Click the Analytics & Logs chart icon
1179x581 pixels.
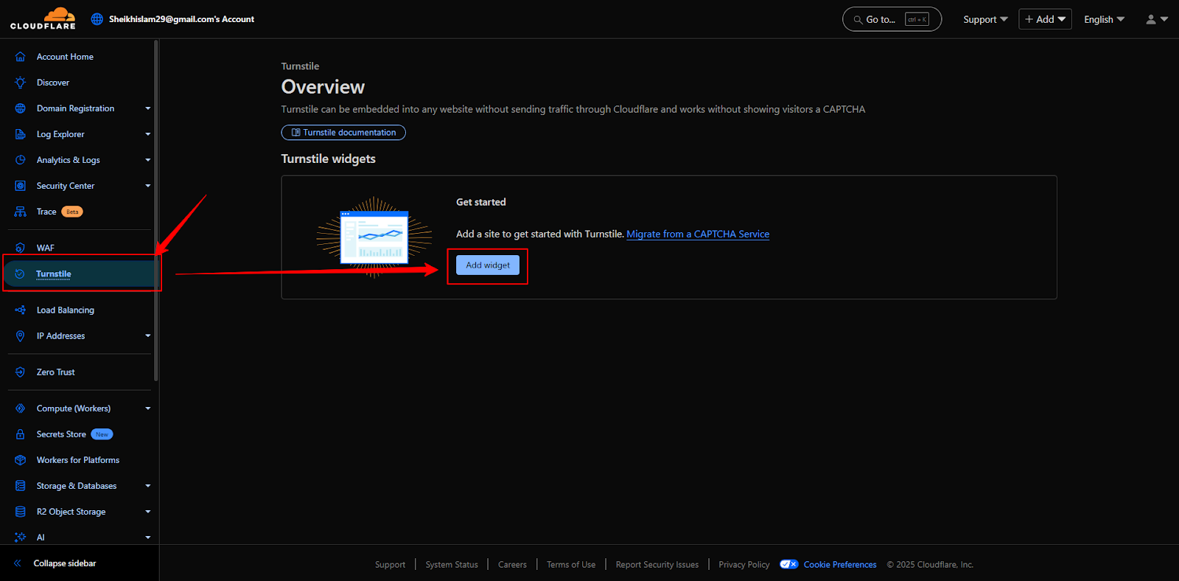(x=21, y=160)
